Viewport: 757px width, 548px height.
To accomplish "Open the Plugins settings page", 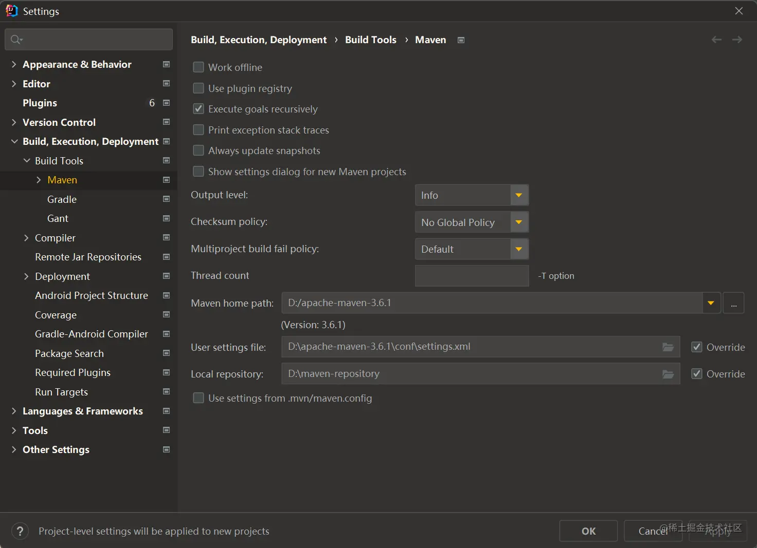I will pyautogui.click(x=40, y=103).
